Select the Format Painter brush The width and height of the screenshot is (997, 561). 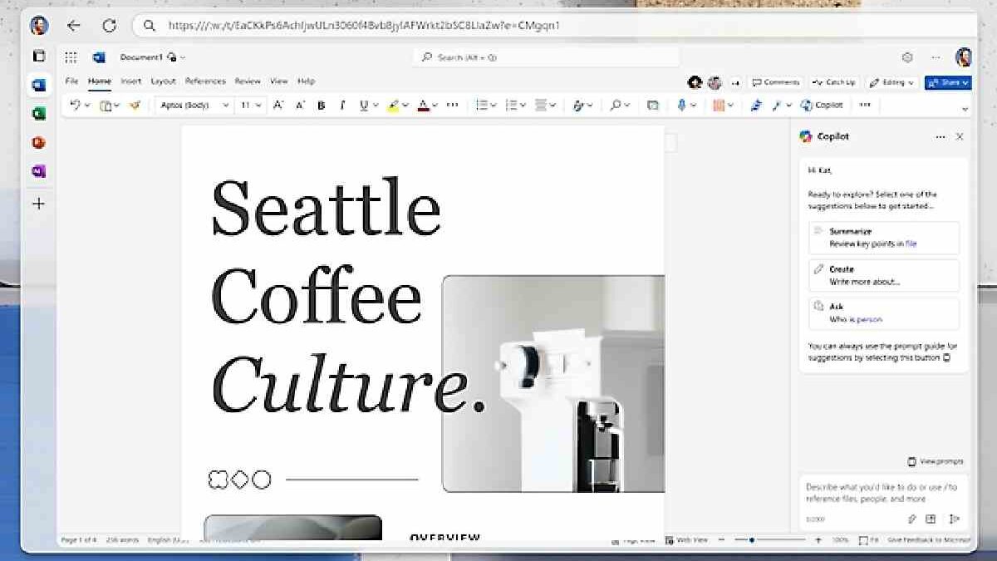coord(135,106)
